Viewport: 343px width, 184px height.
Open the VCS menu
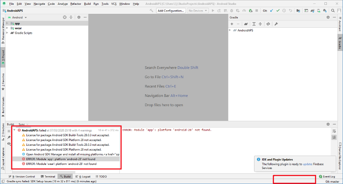pos(114,4)
